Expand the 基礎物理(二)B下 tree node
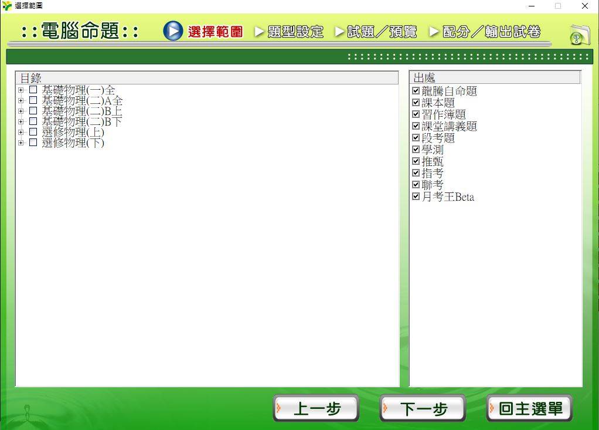This screenshot has width=599, height=430. tap(21, 121)
